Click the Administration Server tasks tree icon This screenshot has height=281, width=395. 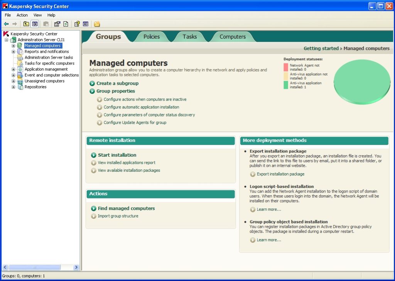tap(20, 58)
